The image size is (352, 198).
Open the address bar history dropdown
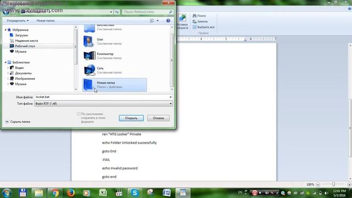pyautogui.click(x=111, y=12)
